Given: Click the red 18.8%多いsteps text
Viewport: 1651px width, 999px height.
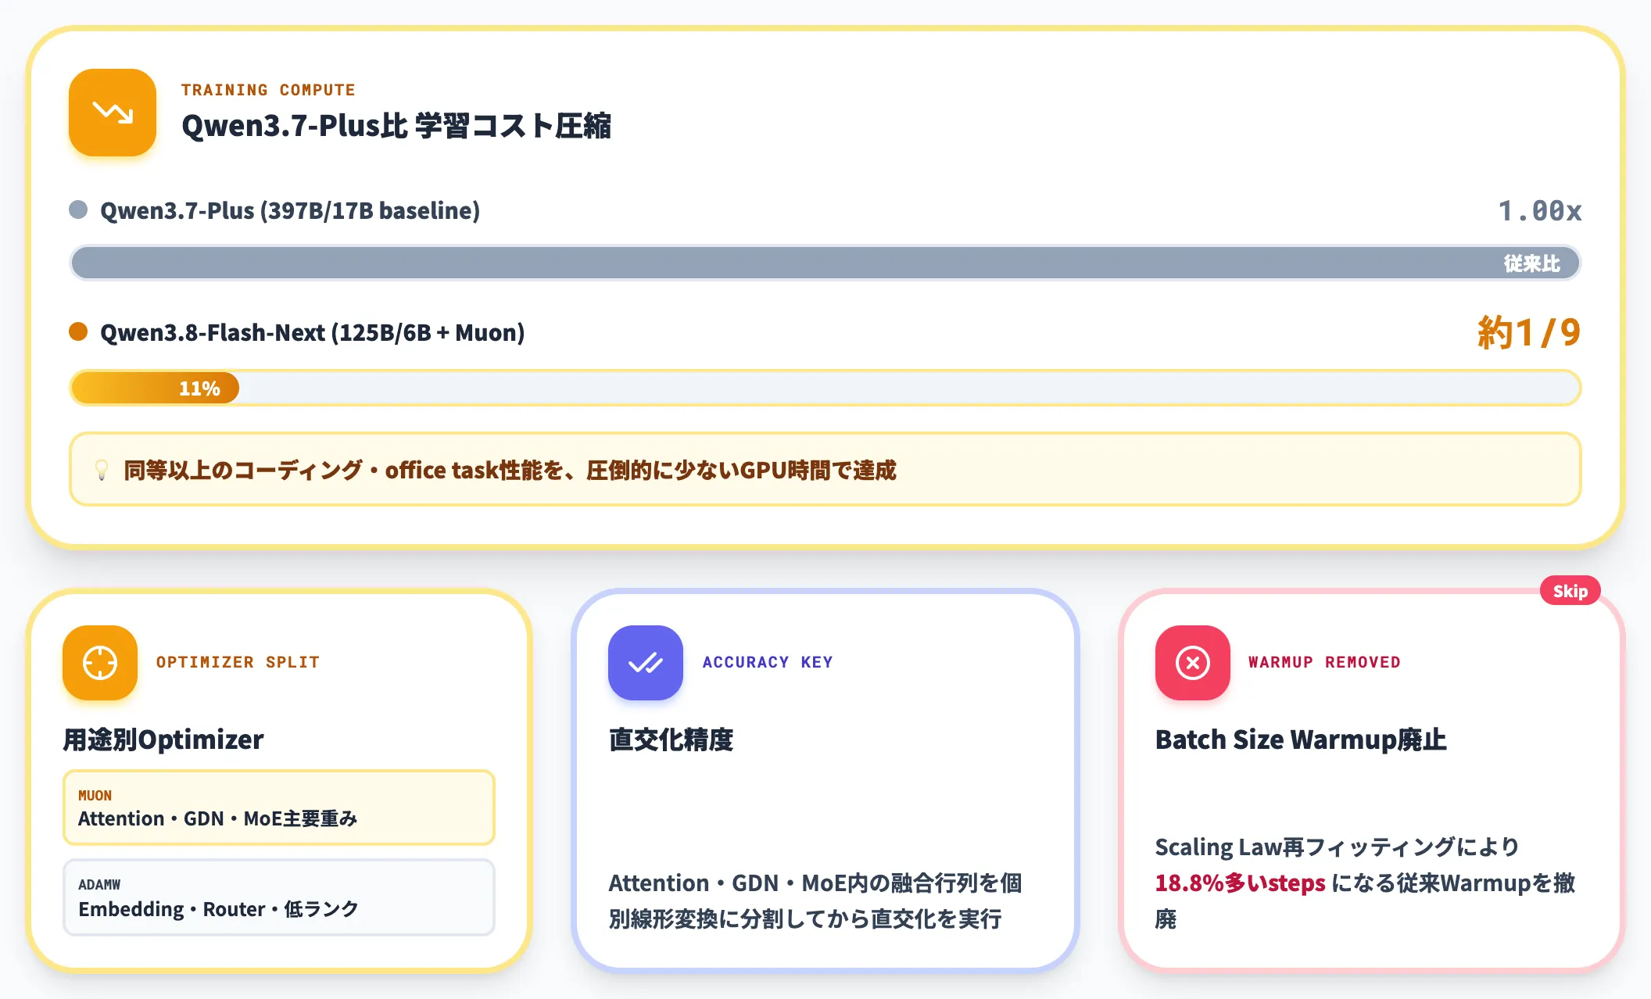Looking at the screenshot, I should pyautogui.click(x=1240, y=883).
